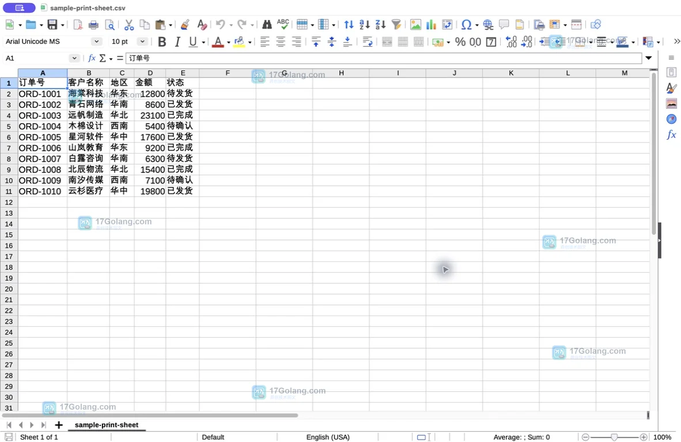This screenshot has width=681, height=442.
Task: Open Headers and Footers icon
Action: (520, 25)
